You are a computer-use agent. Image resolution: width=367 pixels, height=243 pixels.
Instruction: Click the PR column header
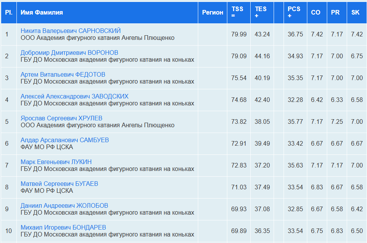coord(337,12)
